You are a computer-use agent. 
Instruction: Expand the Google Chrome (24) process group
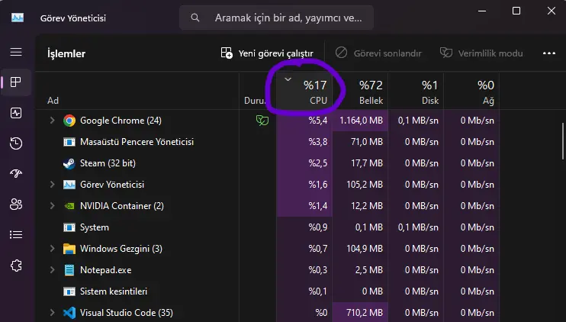pyautogui.click(x=52, y=121)
